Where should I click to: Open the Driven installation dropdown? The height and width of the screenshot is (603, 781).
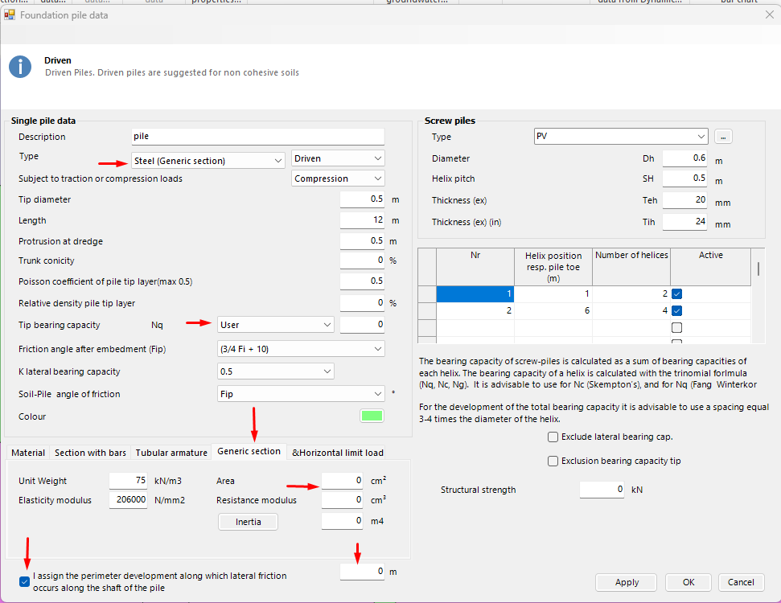(x=338, y=158)
